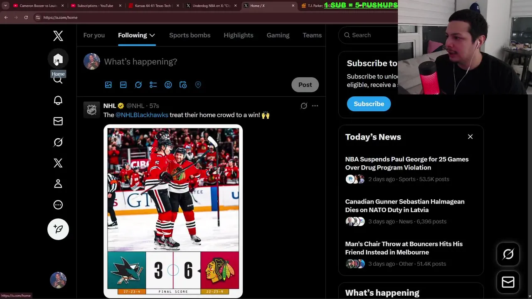
Task: Open three-dot menu on NHL post
Action: pyautogui.click(x=315, y=106)
